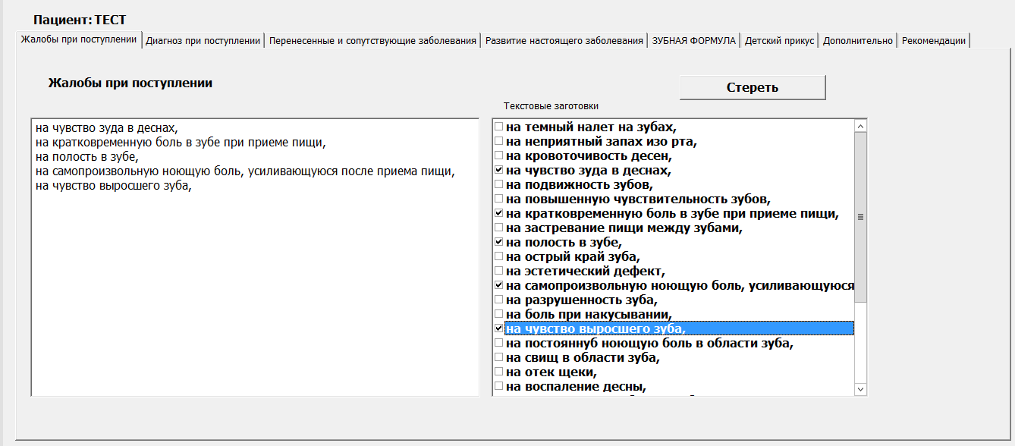This screenshot has width=1015, height=446.
Task: Select the 'Детский прикус' tab
Action: coord(779,41)
